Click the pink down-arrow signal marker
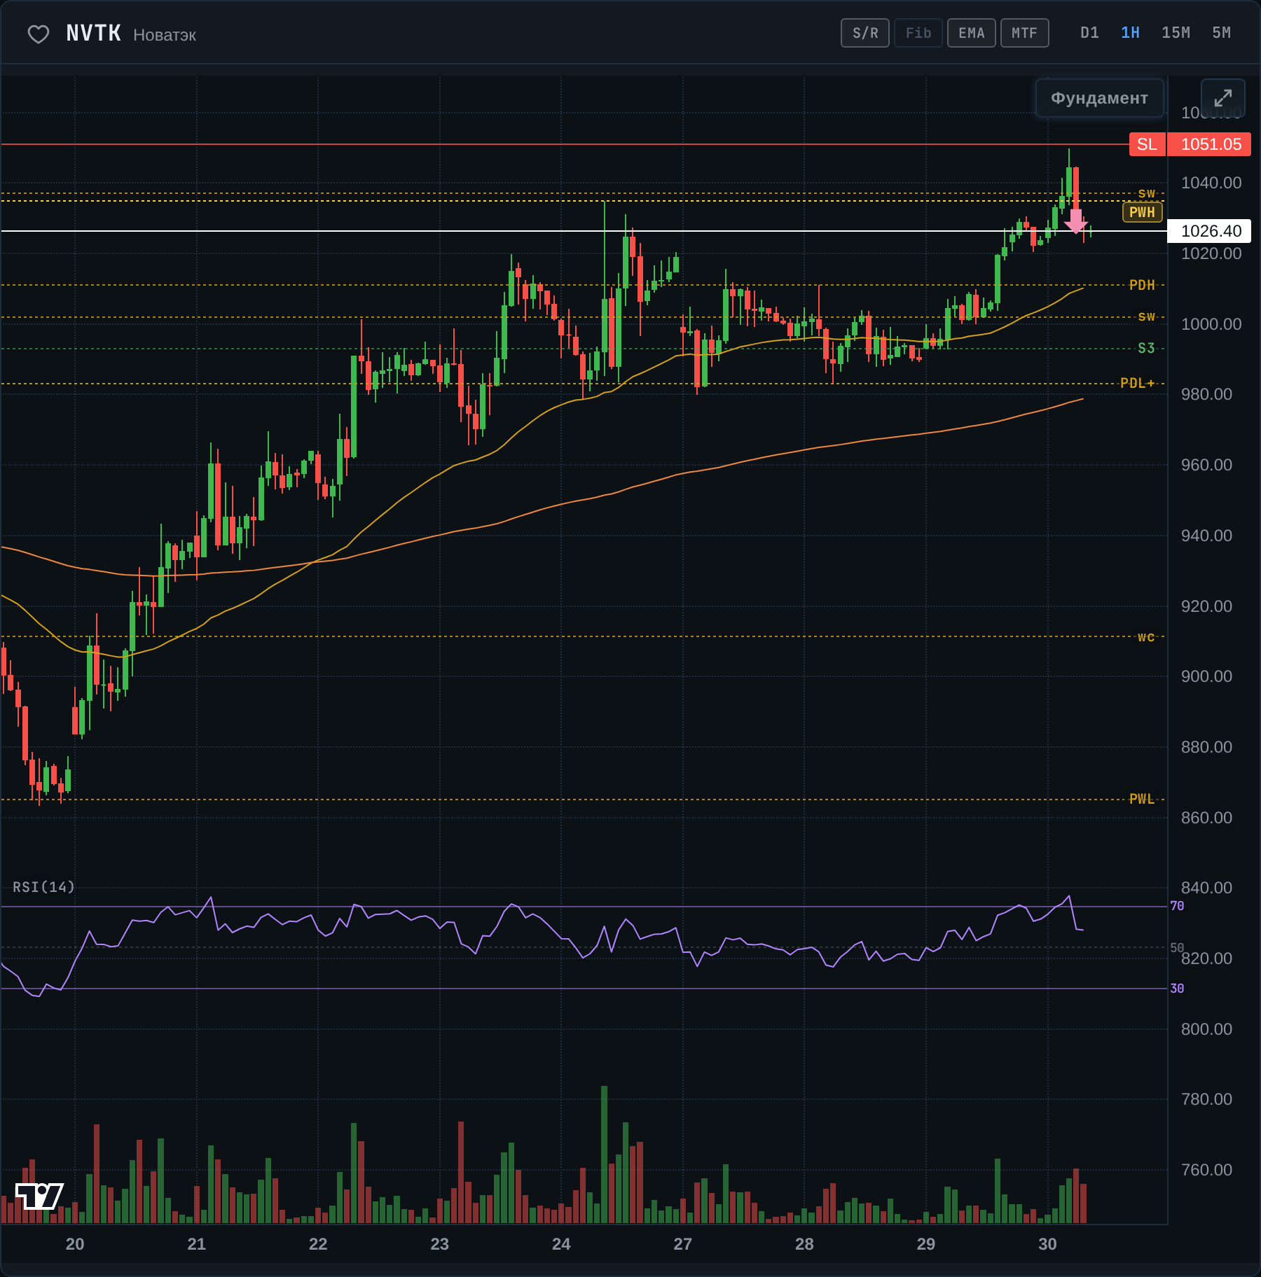The width and height of the screenshot is (1261, 1277). click(x=1075, y=221)
